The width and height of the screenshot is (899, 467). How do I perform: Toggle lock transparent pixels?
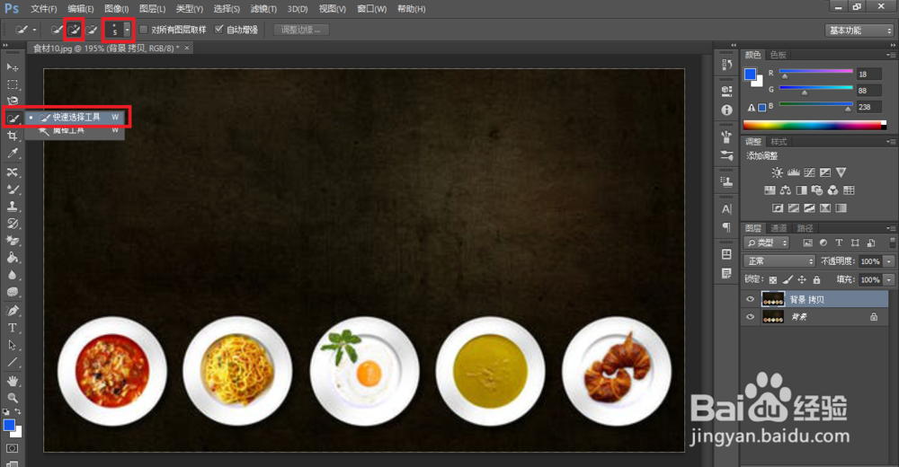(x=773, y=279)
